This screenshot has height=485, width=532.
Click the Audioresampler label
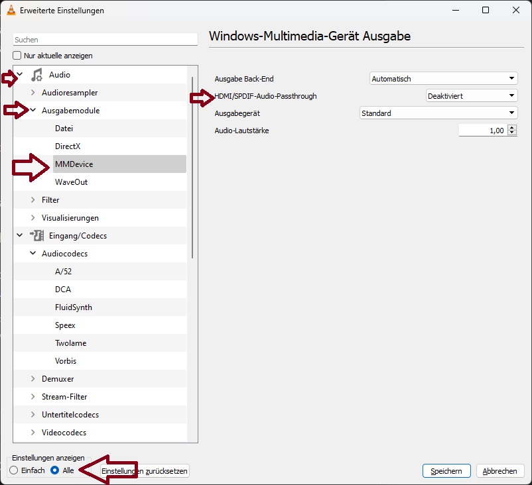[x=70, y=93]
